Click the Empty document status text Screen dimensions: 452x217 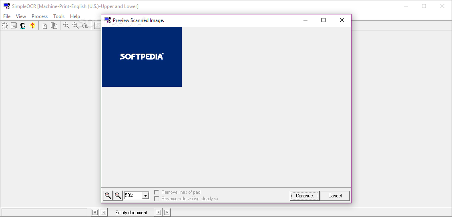click(x=131, y=213)
